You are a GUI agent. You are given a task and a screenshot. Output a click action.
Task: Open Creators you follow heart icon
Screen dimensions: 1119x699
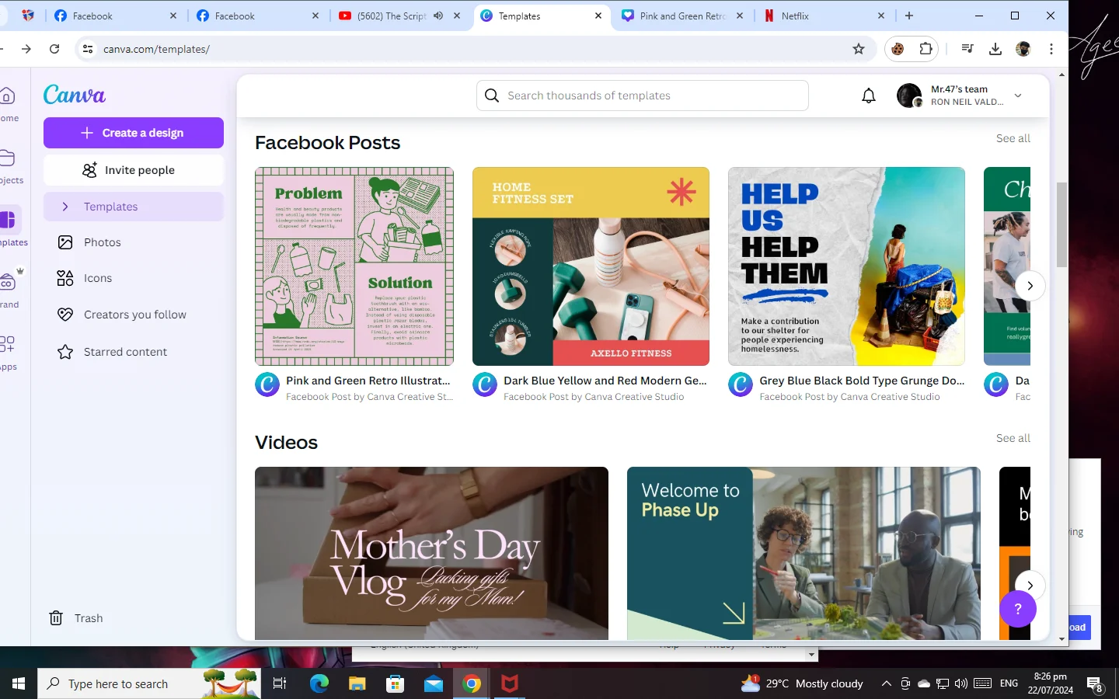(65, 315)
